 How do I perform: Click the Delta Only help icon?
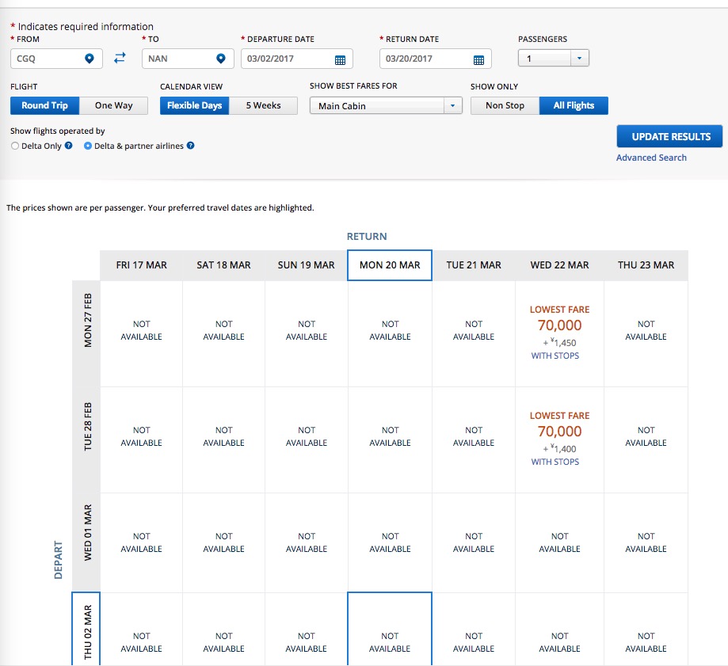coord(69,146)
